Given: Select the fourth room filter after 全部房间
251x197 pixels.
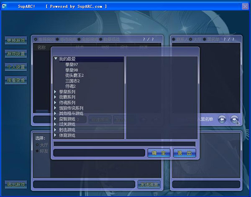Looking at the screenshot, I should coord(101,39).
